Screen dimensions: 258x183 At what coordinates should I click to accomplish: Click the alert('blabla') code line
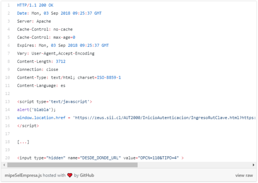click(37, 110)
